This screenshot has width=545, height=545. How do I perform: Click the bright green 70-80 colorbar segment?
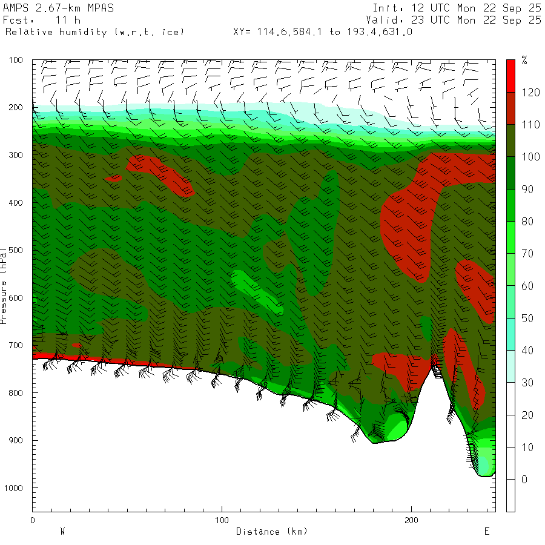(510, 237)
